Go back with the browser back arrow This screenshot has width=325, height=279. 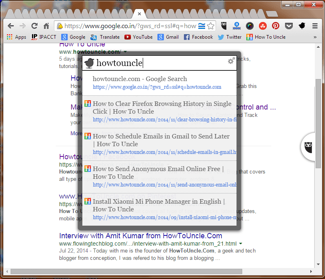[x=11, y=26]
